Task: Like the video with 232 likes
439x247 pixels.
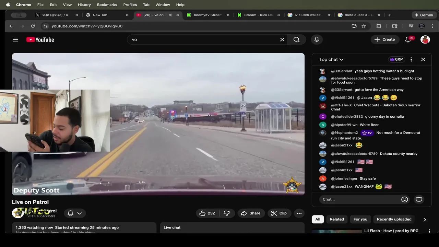Action: [207, 213]
